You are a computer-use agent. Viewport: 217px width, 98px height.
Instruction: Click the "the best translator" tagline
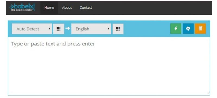[22, 10]
